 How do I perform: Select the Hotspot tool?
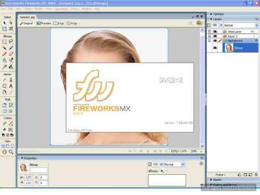pos(5,105)
